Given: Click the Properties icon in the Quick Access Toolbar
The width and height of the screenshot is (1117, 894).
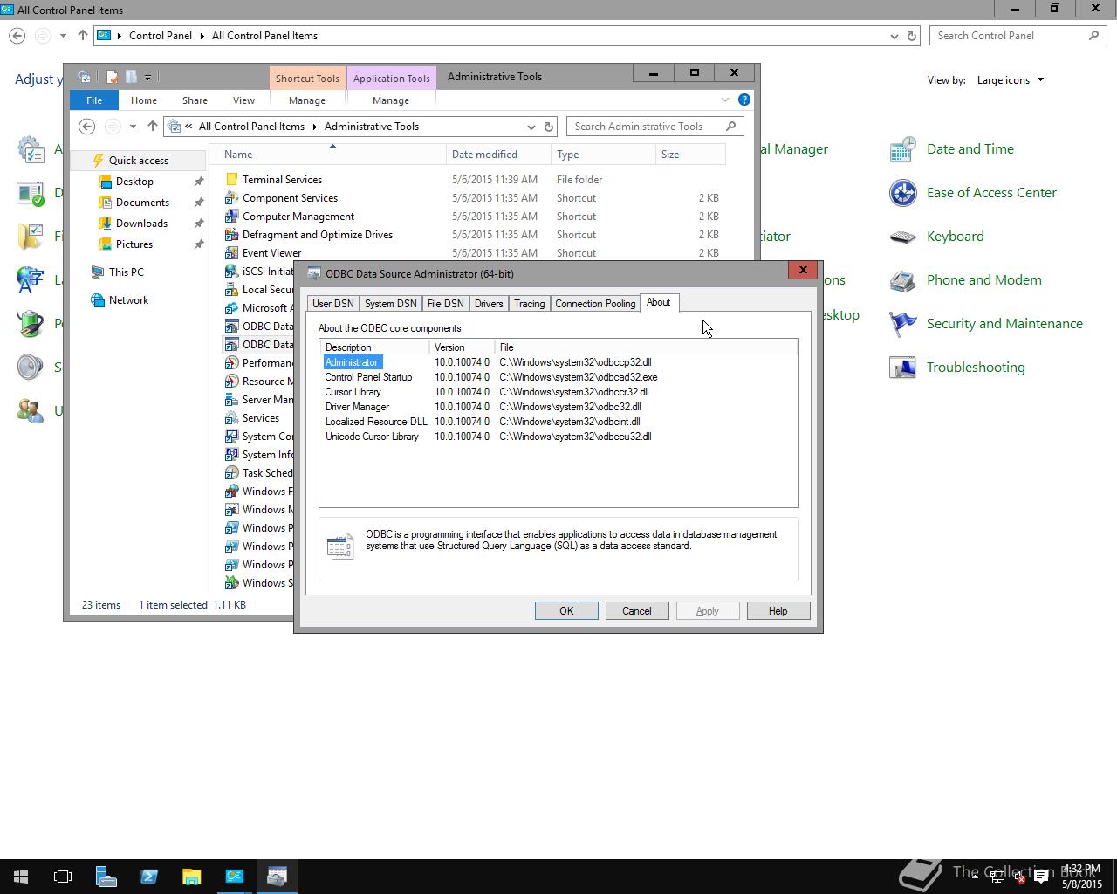Looking at the screenshot, I should click(112, 77).
